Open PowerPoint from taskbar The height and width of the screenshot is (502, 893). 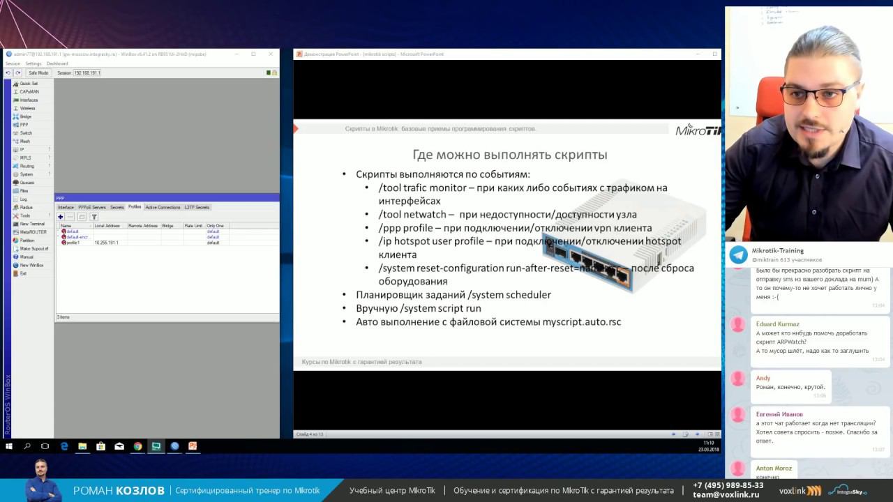(x=193, y=446)
